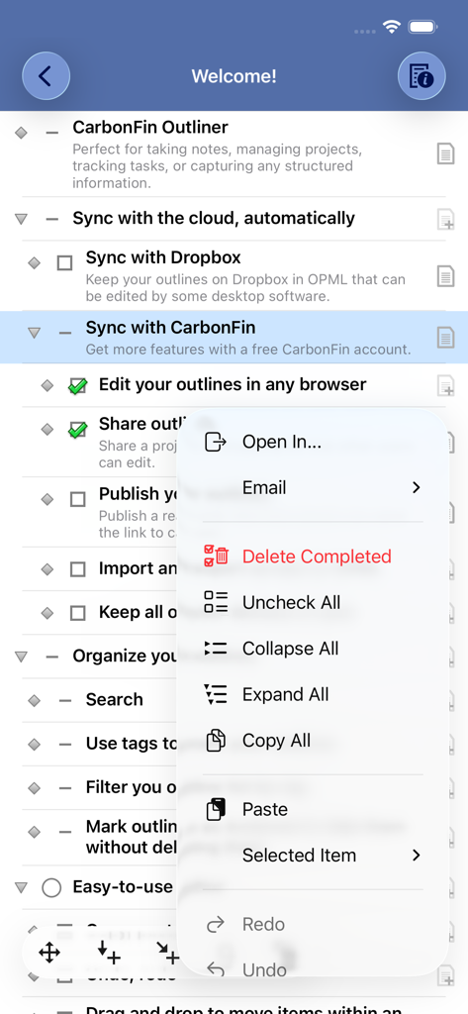Image resolution: width=468 pixels, height=1014 pixels.
Task: Choose Email menu entry
Action: [x=313, y=487]
